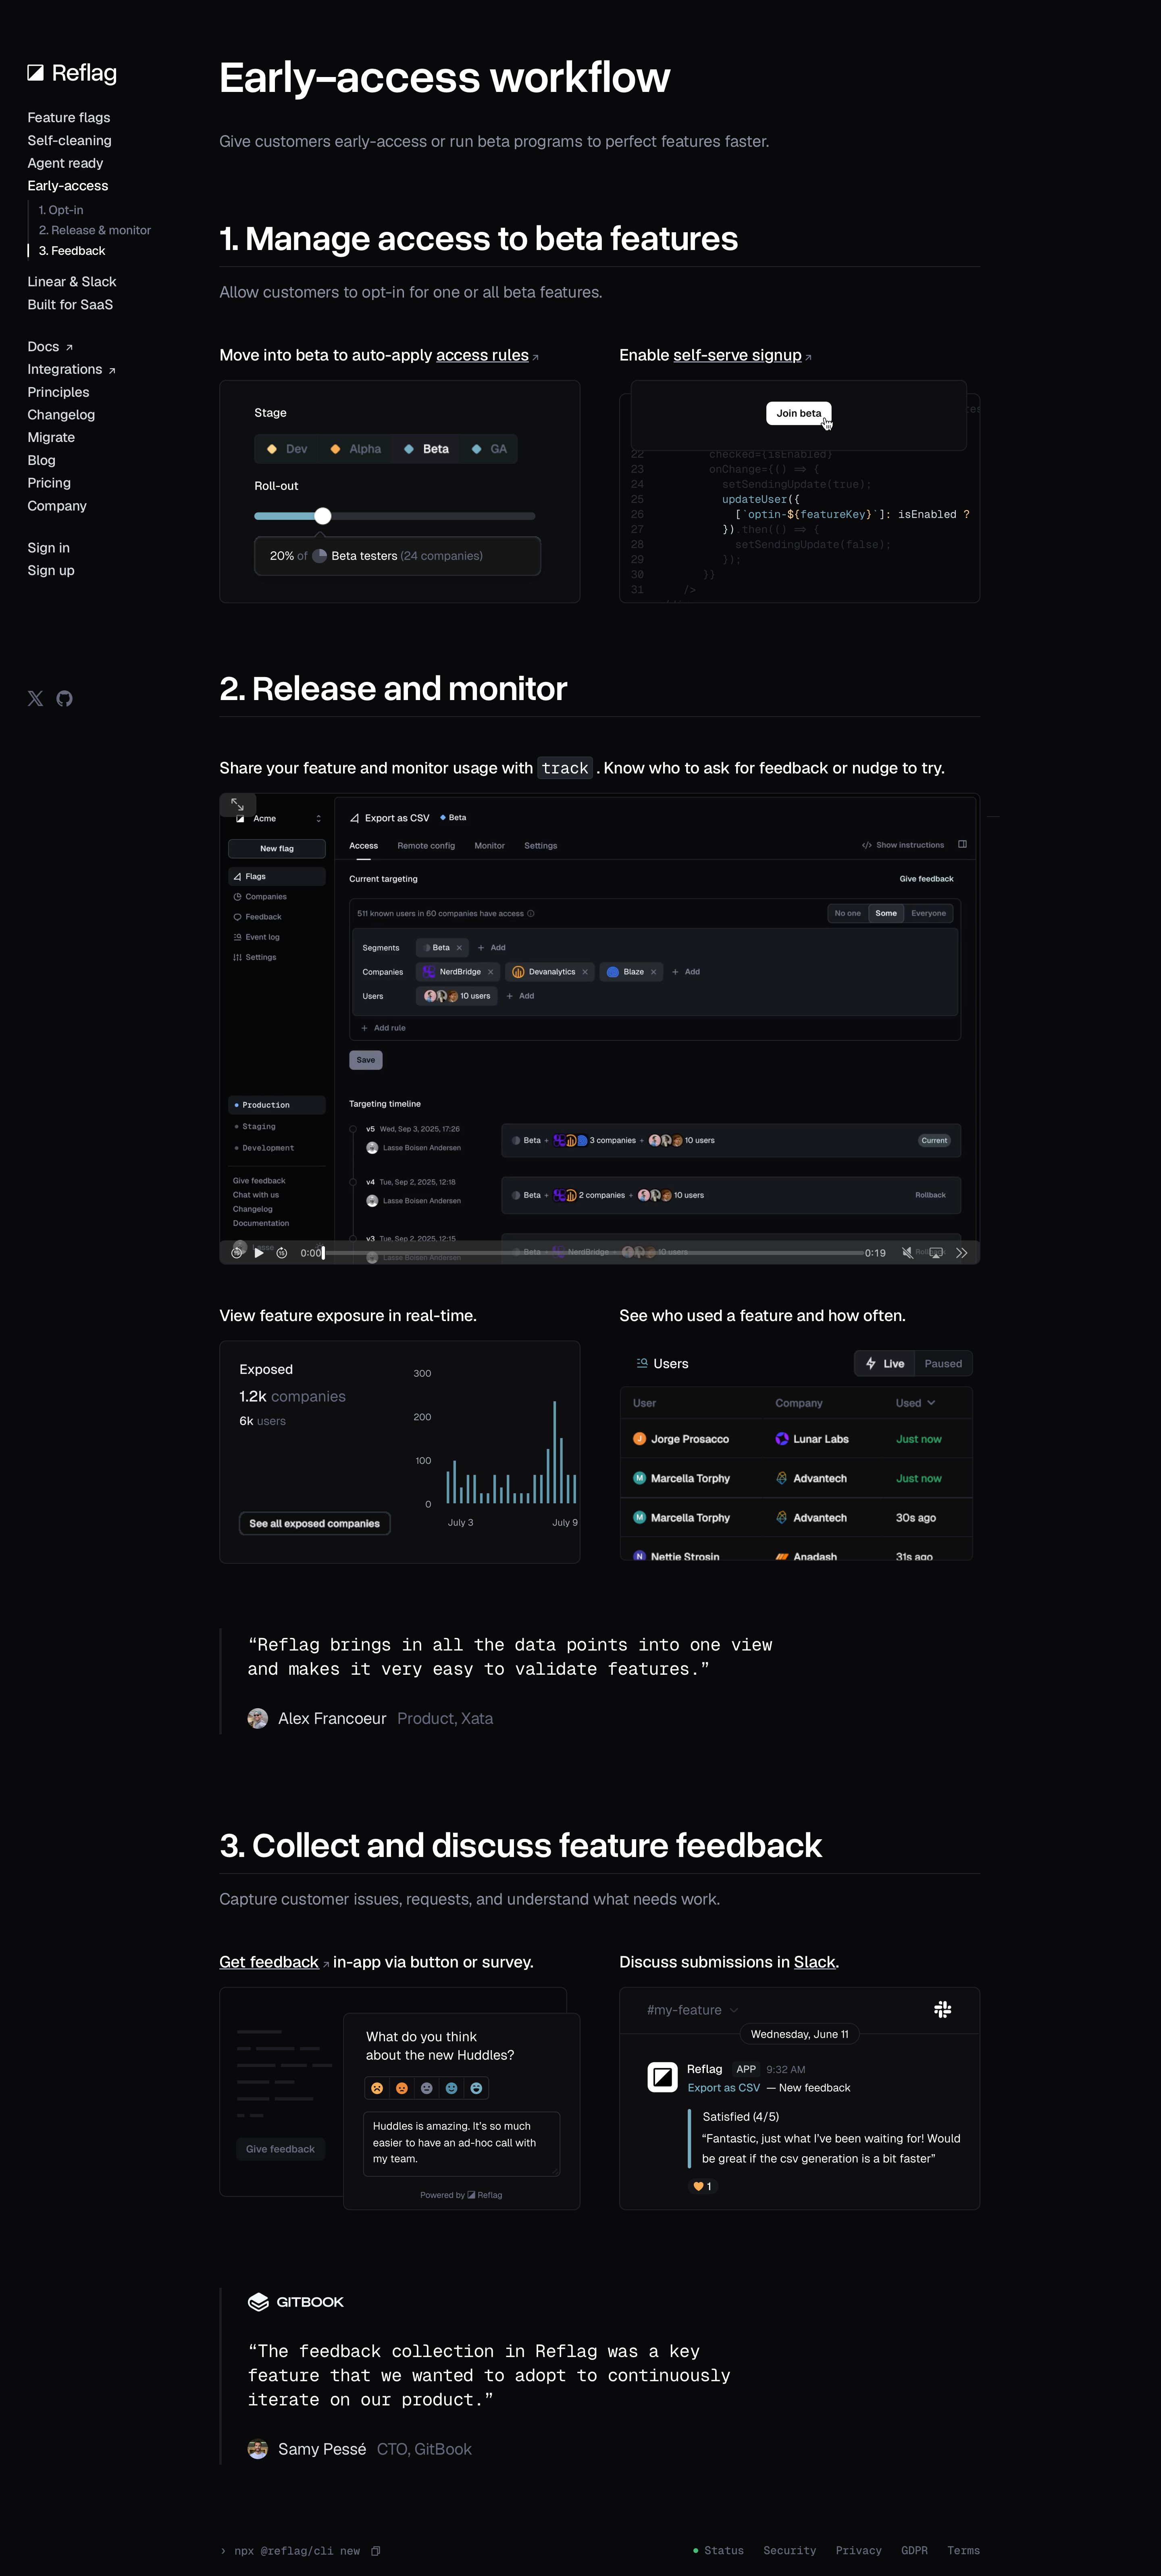
Task: Open the Status link in footer
Action: [x=719, y=2550]
